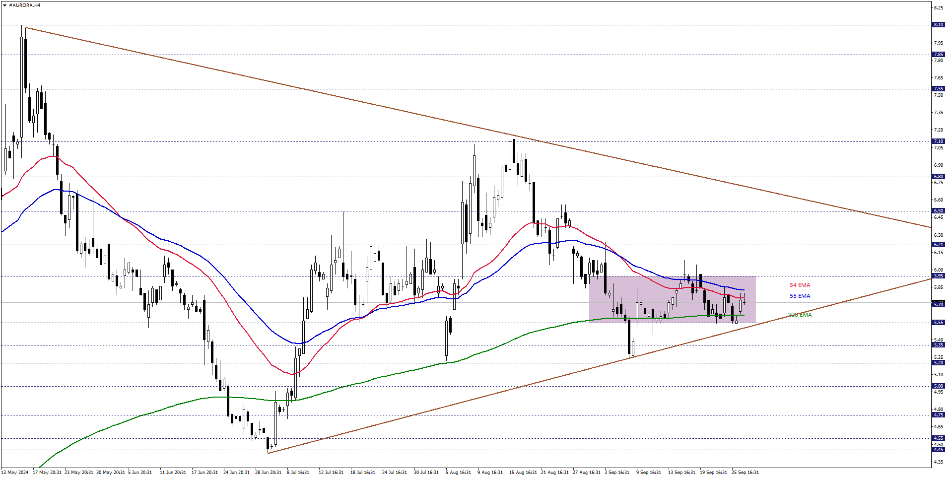Click the 30 May 20:31 time axis label
This screenshot has width=951, height=478.
click(x=111, y=473)
